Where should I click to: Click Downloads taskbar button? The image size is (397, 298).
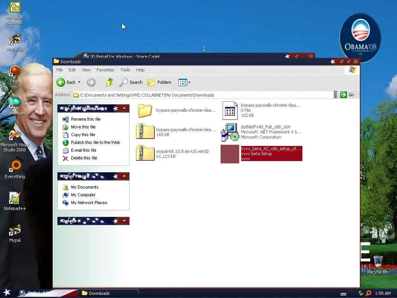(x=109, y=293)
